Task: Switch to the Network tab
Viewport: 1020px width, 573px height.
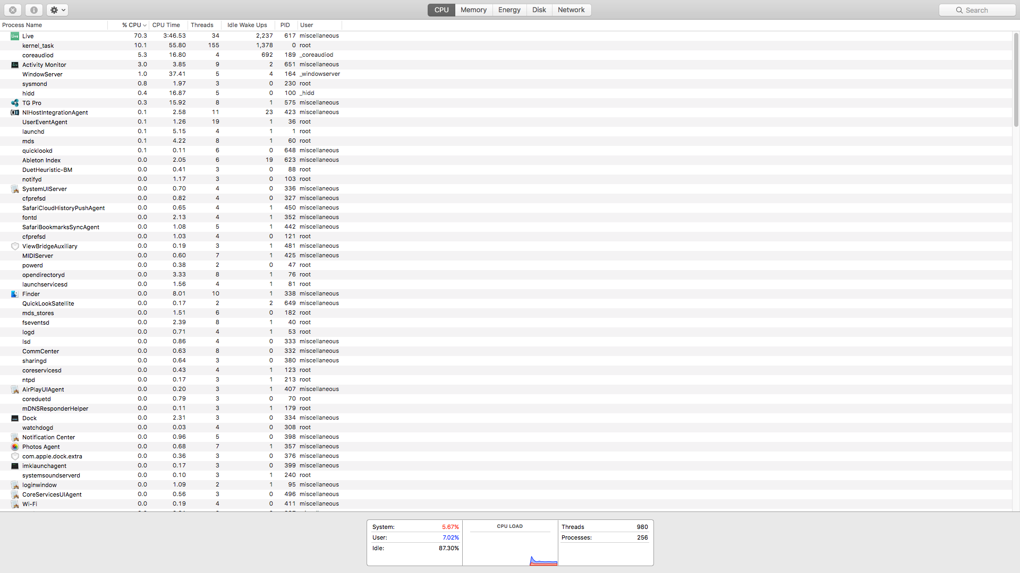Action: [x=571, y=10]
